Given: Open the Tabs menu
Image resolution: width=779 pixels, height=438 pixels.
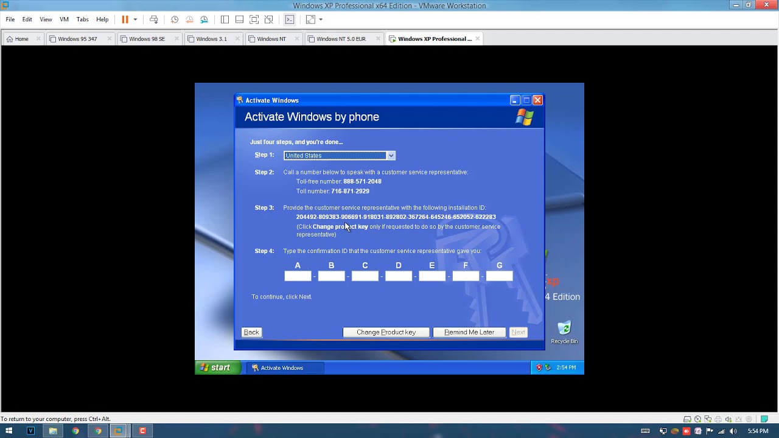Looking at the screenshot, I should tap(83, 19).
